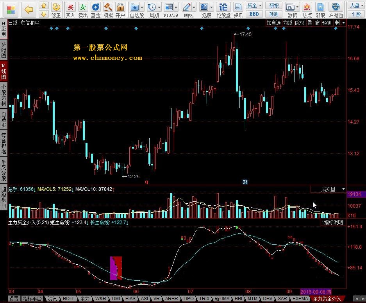The width and height of the screenshot is (366, 303).
Task: Click the yellow up arrow button
Action: [44, 5]
